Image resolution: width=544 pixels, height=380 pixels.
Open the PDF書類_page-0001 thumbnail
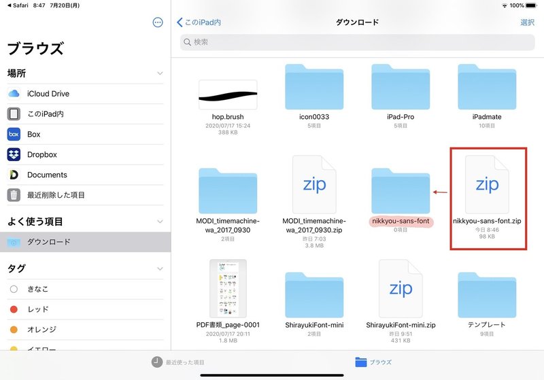(228, 288)
